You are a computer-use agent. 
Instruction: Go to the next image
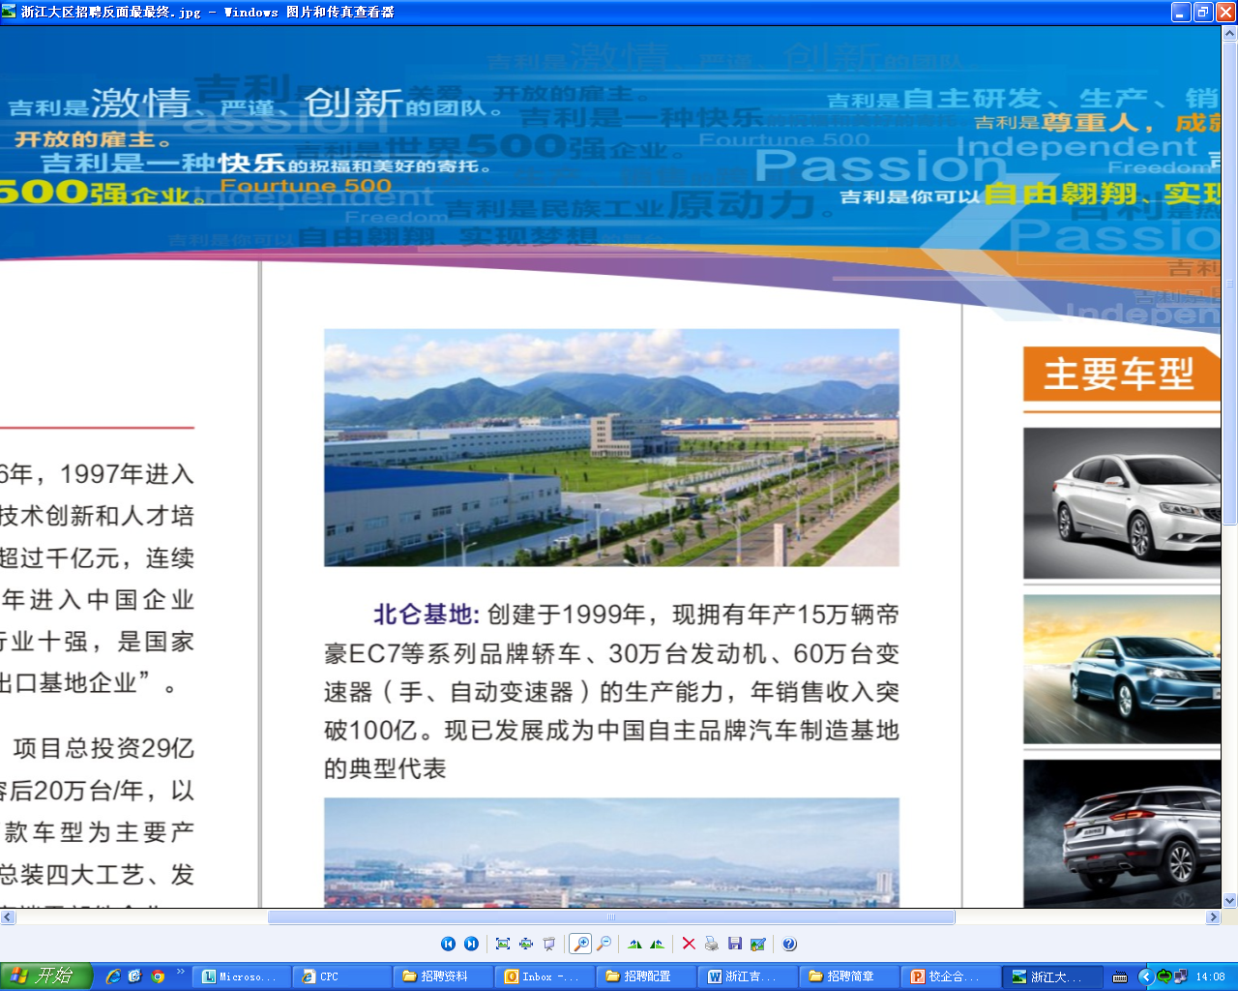click(x=471, y=944)
